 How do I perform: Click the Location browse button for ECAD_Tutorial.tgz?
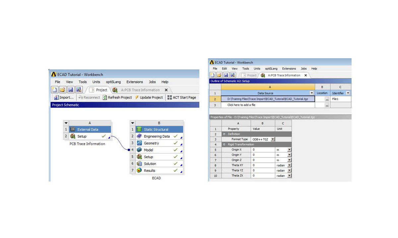327,99
